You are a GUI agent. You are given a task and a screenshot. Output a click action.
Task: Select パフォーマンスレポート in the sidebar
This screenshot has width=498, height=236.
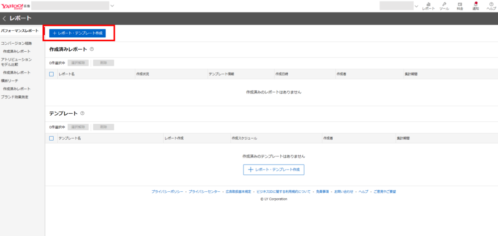pos(19,31)
